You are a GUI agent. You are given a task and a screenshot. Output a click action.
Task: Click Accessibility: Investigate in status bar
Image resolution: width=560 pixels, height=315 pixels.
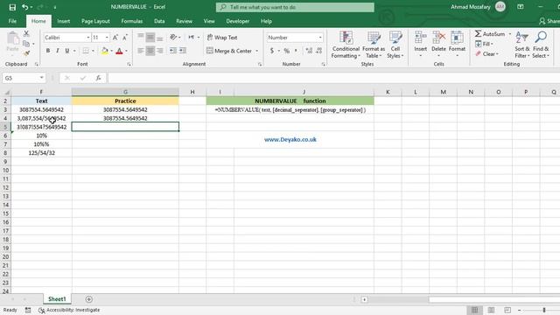69,310
